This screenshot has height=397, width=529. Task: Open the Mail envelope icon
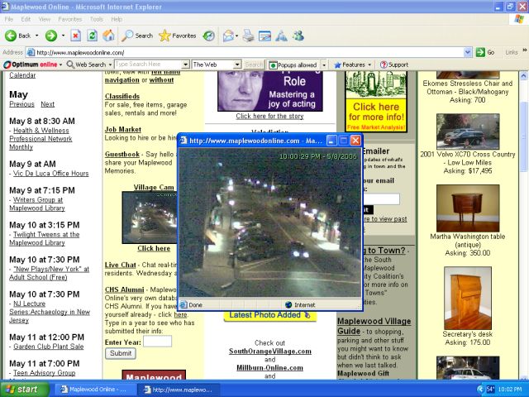click(x=228, y=36)
